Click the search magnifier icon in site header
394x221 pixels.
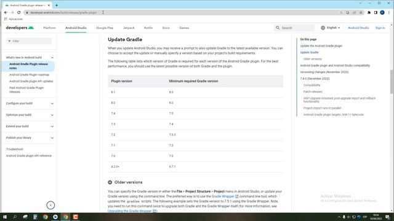click(278, 28)
